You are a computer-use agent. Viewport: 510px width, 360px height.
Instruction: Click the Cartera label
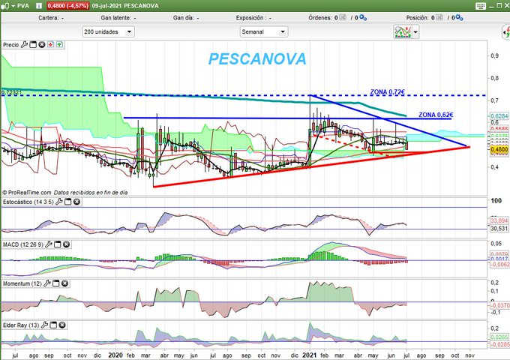coord(49,18)
